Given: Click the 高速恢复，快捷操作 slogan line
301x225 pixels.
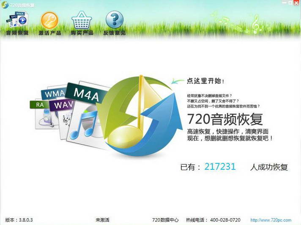Looking at the screenshot, I should [x=227, y=131].
